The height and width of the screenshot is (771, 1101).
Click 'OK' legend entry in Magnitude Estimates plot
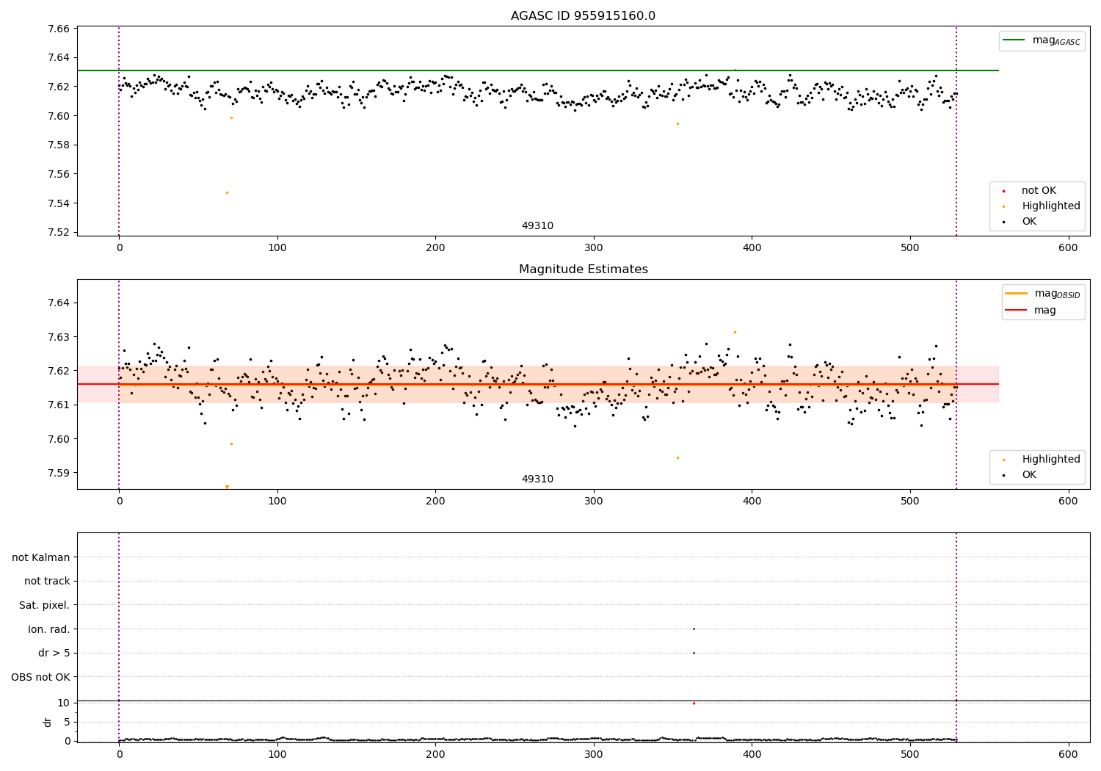click(1029, 475)
